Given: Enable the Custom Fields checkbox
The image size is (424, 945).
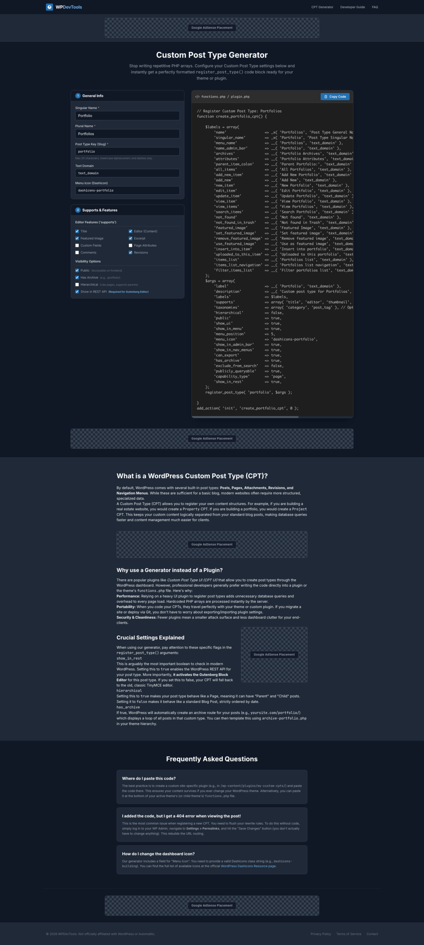Looking at the screenshot, I should (x=77, y=245).
